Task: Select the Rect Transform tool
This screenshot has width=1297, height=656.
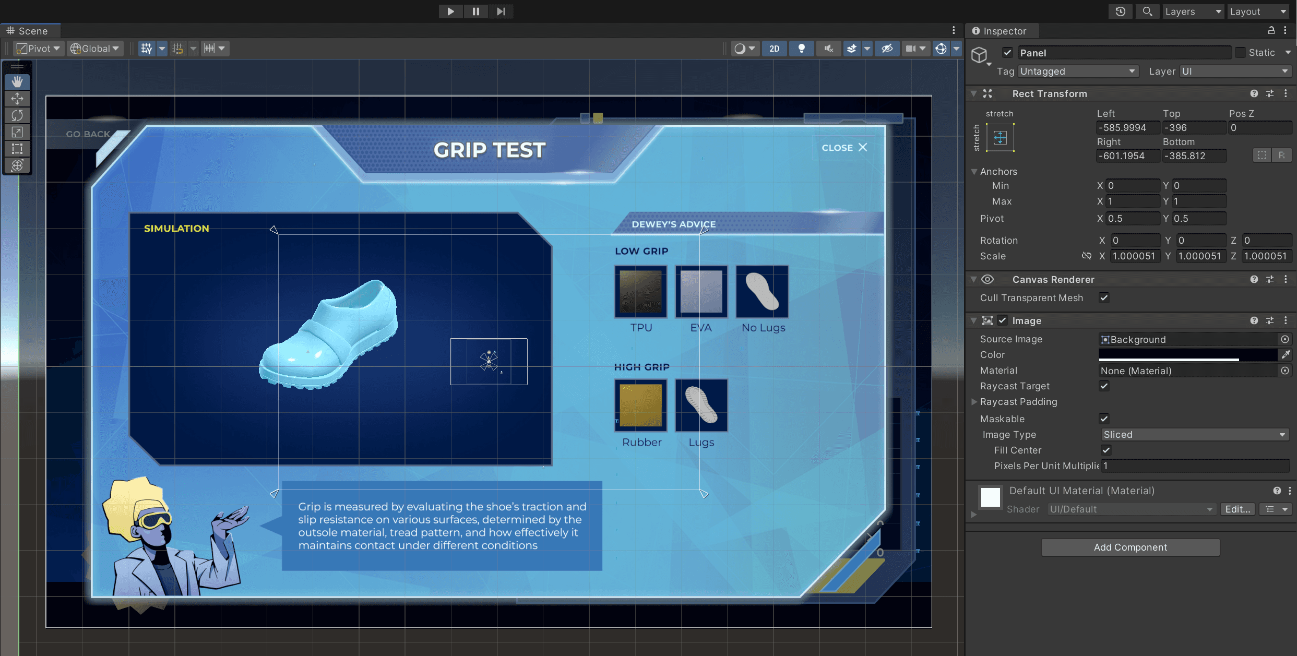Action: coord(17,149)
